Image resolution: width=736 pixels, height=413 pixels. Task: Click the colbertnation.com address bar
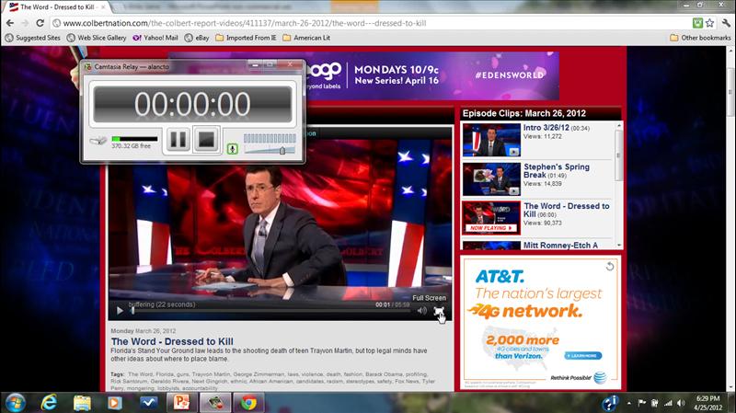click(x=369, y=23)
